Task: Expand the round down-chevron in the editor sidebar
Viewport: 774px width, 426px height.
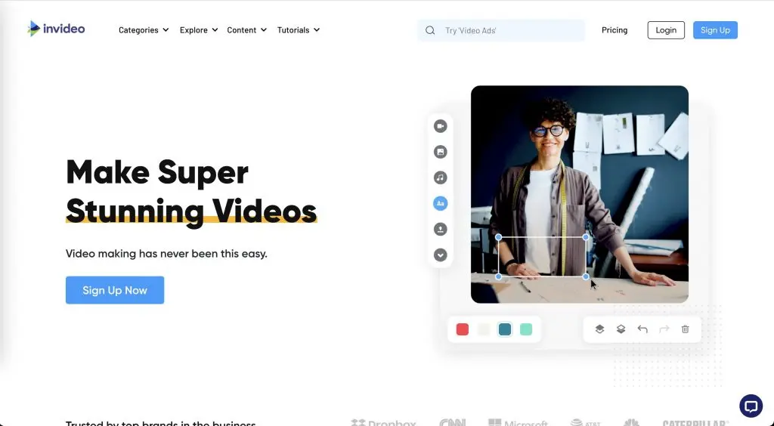Action: click(440, 255)
